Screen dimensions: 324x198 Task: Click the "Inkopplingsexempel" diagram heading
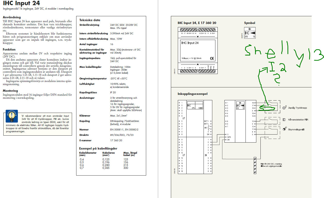192,94
